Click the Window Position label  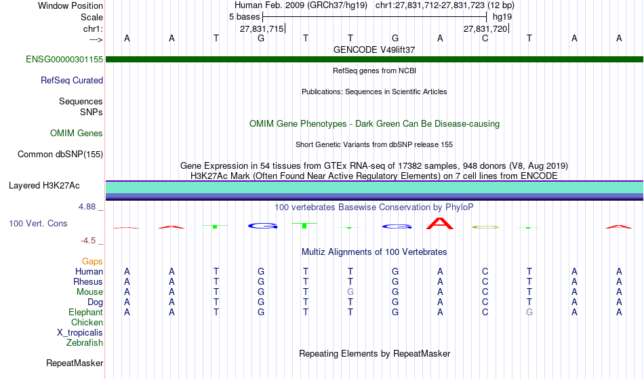[71, 5]
